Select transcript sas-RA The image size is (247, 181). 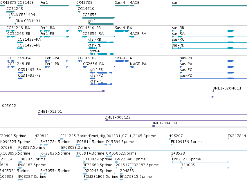210,37
